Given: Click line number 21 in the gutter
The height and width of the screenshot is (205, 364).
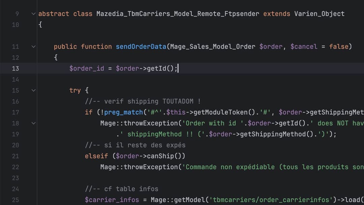Looking at the screenshot, I should 16,156.
